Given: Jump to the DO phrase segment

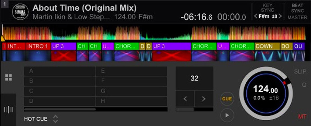Looking at the screenshot, I should point(287,46).
